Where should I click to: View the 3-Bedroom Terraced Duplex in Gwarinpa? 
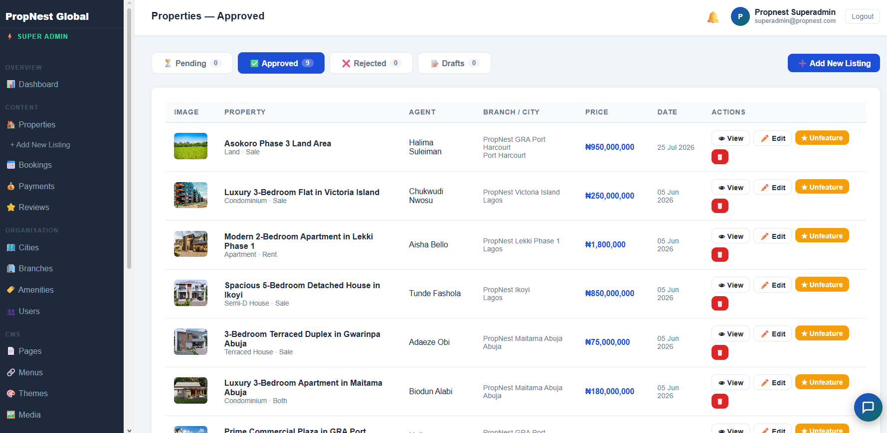730,334
